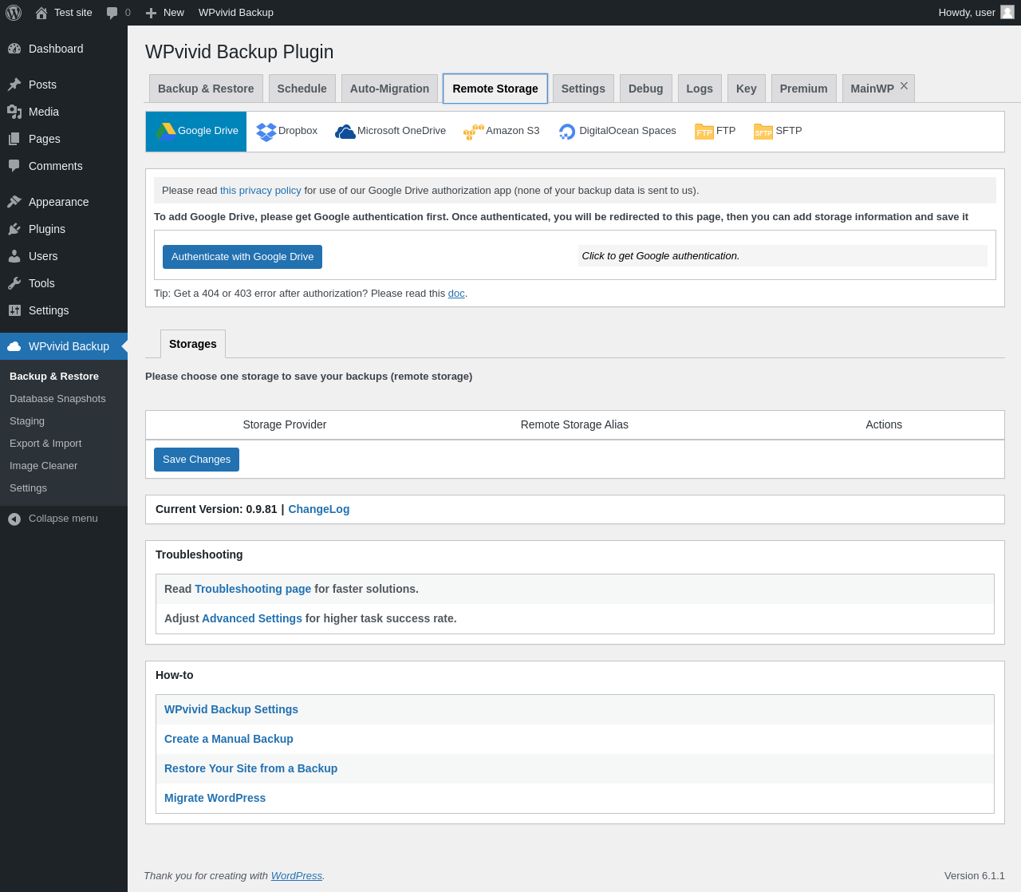The image size is (1021, 892).
Task: Pick the Amazon S3 storage icon
Action: [x=474, y=132]
